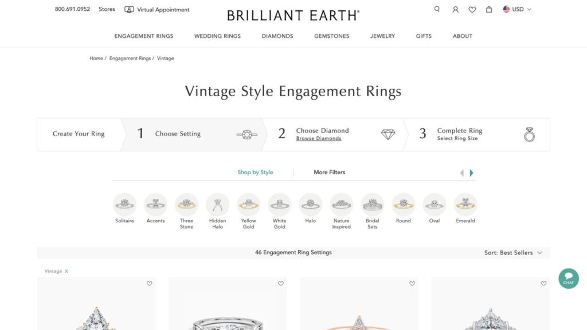Remove the Vintage filter via X
Image resolution: width=587 pixels, height=330 pixels.
tap(66, 271)
